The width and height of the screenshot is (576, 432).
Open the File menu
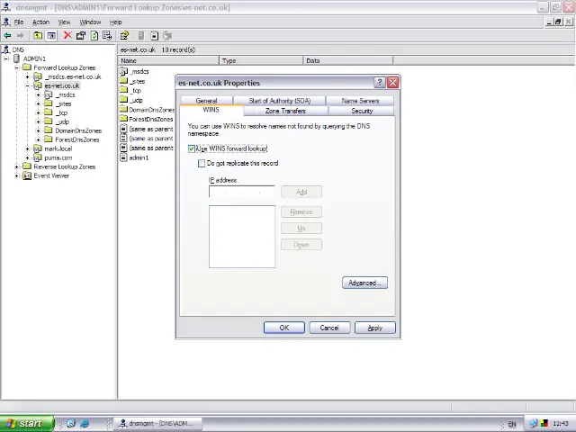click(19, 22)
